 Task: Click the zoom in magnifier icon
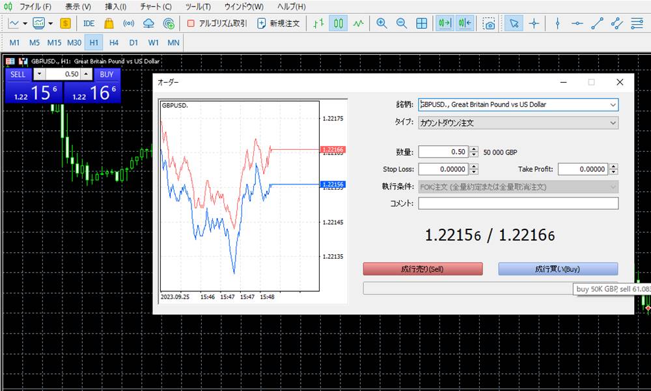click(381, 23)
